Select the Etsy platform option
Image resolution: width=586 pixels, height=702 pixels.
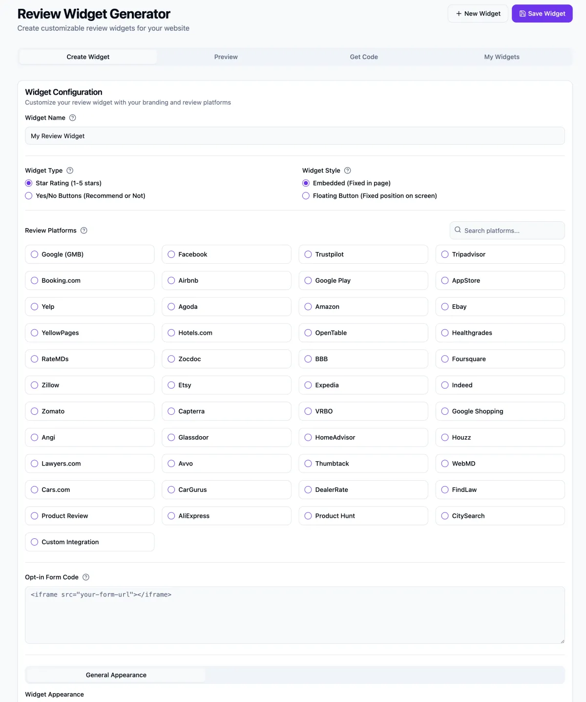coord(227,385)
